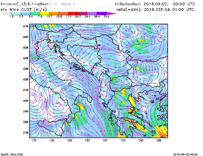Click the 39N latitude label
The image size is (203, 156).
point(26,111)
